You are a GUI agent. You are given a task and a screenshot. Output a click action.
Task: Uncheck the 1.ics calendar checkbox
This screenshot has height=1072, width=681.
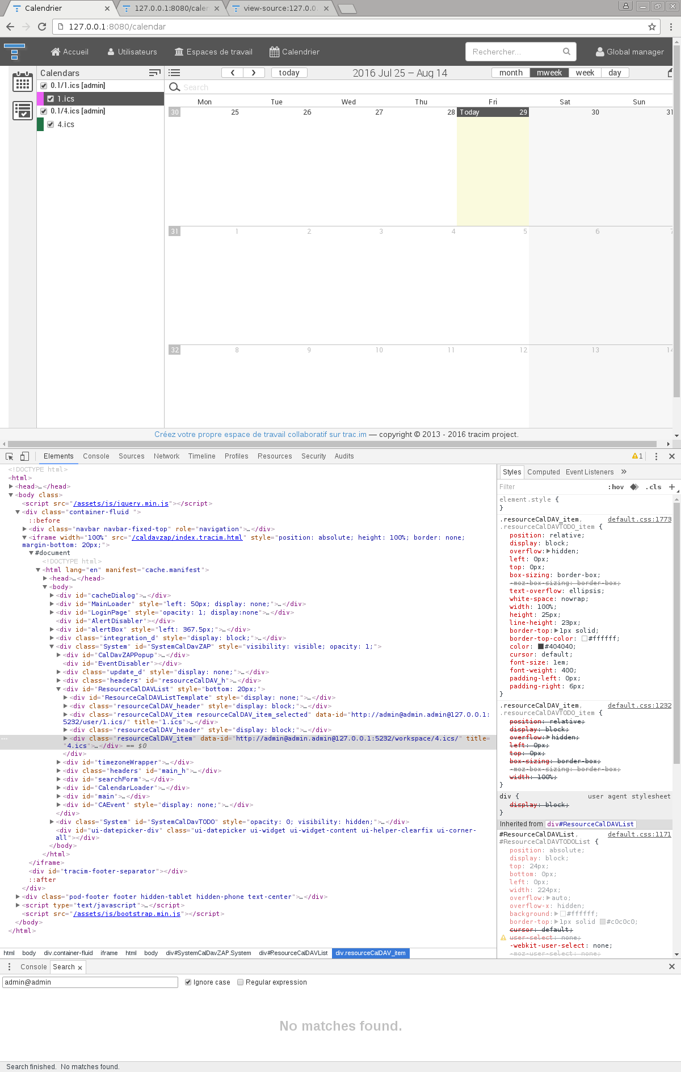point(51,99)
